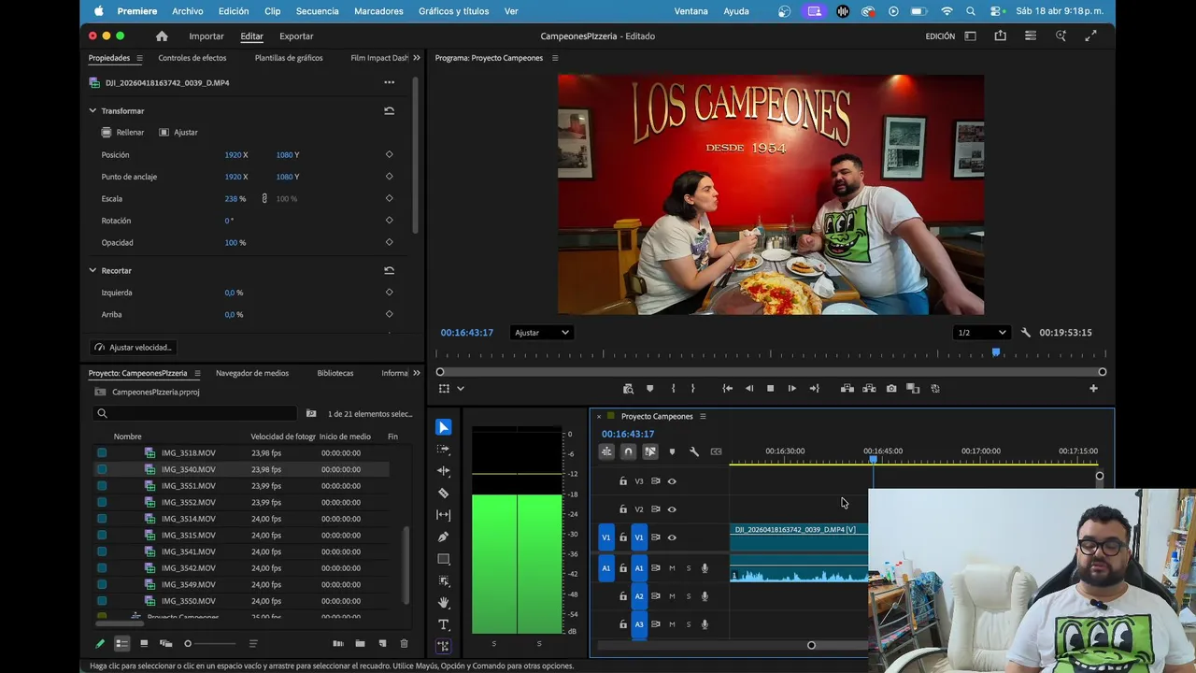Image resolution: width=1196 pixels, height=673 pixels.
Task: Add a marker in timeline header
Action: [672, 451]
